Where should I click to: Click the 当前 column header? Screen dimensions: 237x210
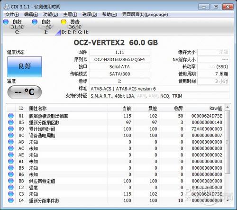[x=120, y=109]
